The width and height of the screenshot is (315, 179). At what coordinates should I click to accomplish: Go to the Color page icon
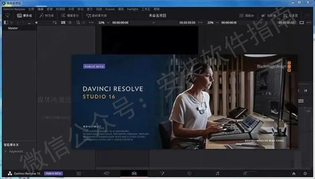[x=189, y=173]
